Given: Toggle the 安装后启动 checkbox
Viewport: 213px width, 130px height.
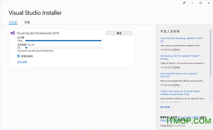Looking at the screenshot, I should pos(18,56).
